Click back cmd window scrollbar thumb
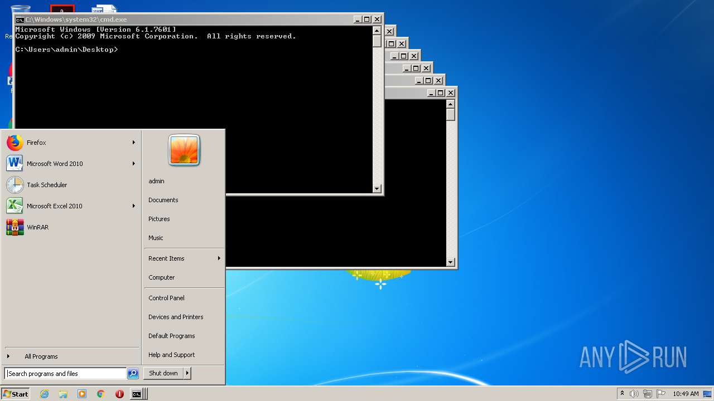Image resolution: width=714 pixels, height=401 pixels. (x=451, y=114)
